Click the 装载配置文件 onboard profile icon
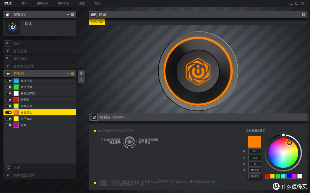 [x=8, y=175]
